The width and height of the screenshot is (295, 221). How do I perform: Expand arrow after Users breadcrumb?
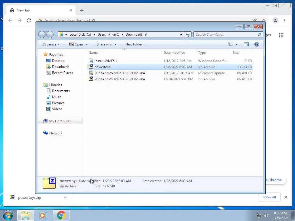(109, 35)
